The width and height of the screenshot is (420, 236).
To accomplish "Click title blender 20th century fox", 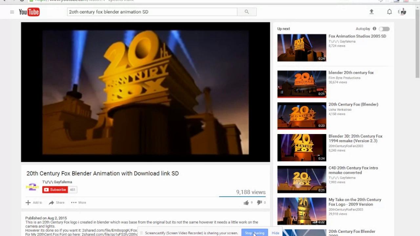I will pyautogui.click(x=351, y=72).
